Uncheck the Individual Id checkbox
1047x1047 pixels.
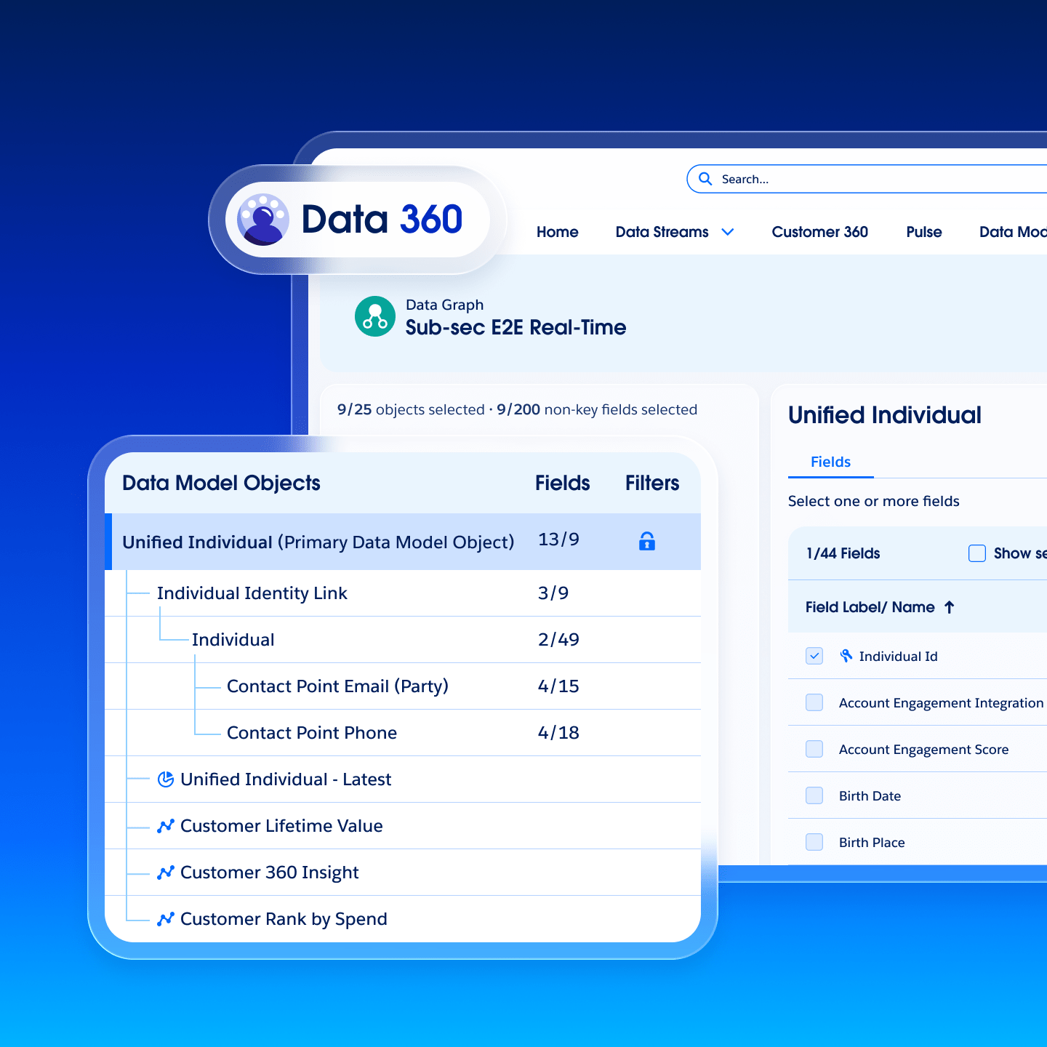(x=814, y=656)
